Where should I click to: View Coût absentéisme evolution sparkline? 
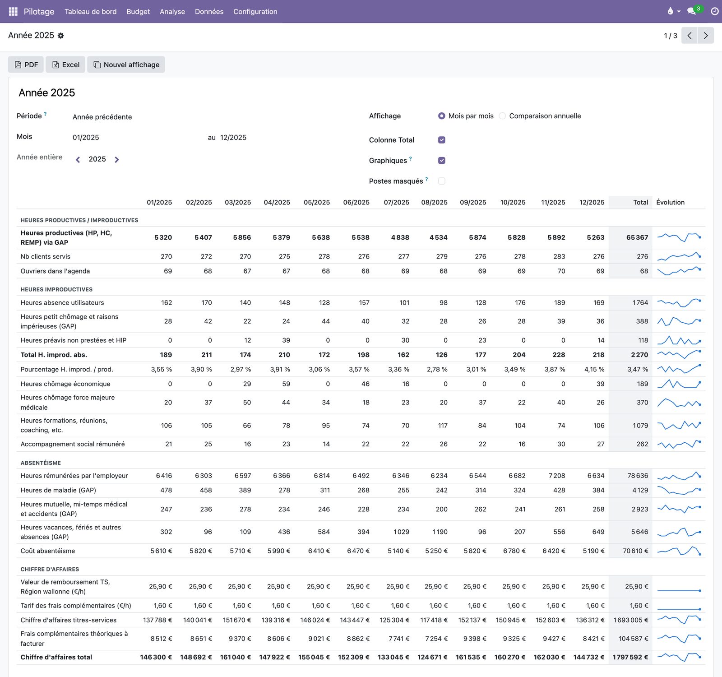coord(679,551)
